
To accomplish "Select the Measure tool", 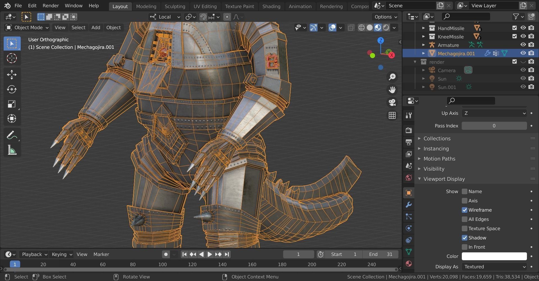I will [x=12, y=150].
